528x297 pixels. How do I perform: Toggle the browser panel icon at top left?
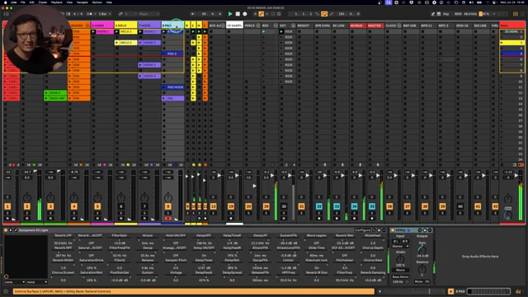[x=6, y=14]
